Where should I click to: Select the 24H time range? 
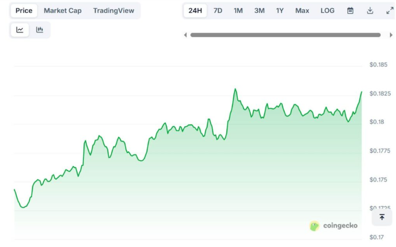(195, 10)
